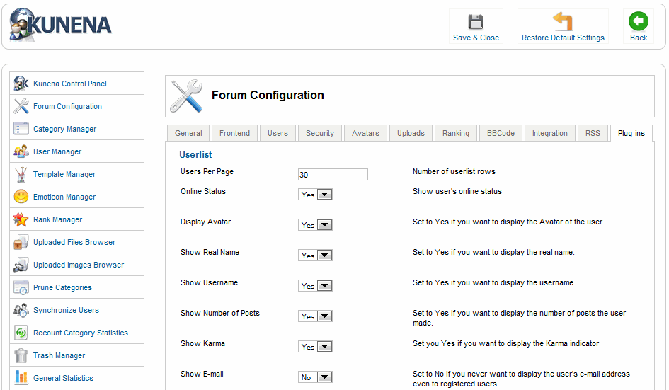Change the Show Karma dropdown value
This screenshot has width=669, height=390.
[315, 347]
